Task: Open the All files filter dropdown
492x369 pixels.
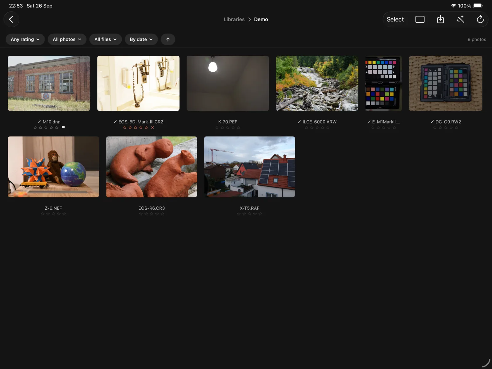Action: 105,39
